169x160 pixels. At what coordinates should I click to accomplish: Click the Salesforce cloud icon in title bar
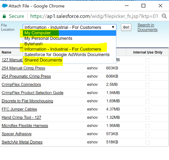coord(5,6)
